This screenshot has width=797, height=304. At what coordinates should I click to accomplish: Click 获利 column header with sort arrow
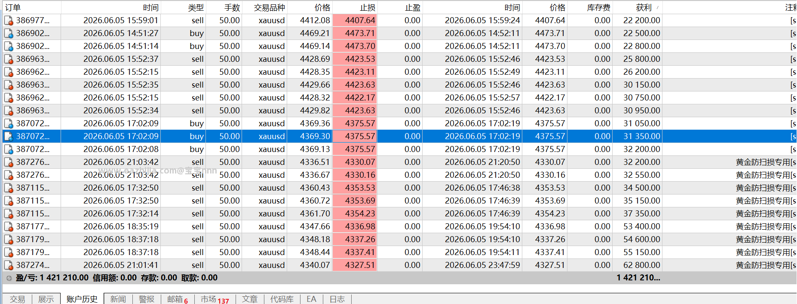(x=637, y=7)
